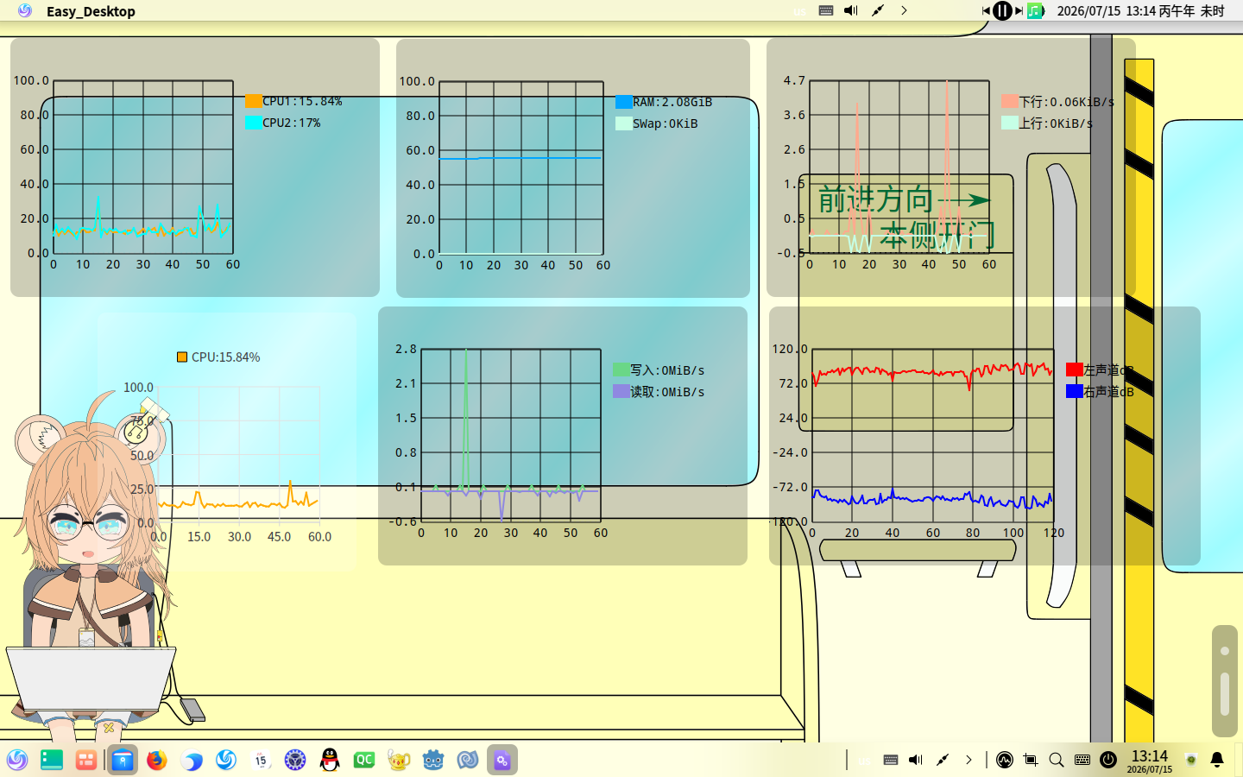Open the system monitor tray icon

1005,760
